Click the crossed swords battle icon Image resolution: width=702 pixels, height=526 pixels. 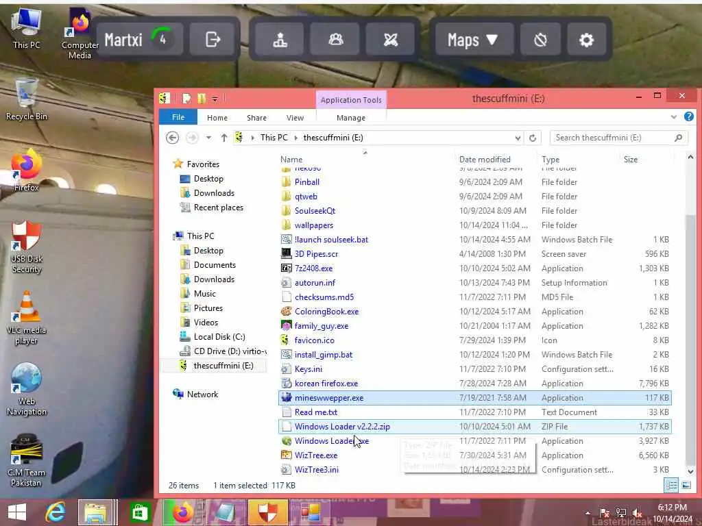(x=390, y=39)
